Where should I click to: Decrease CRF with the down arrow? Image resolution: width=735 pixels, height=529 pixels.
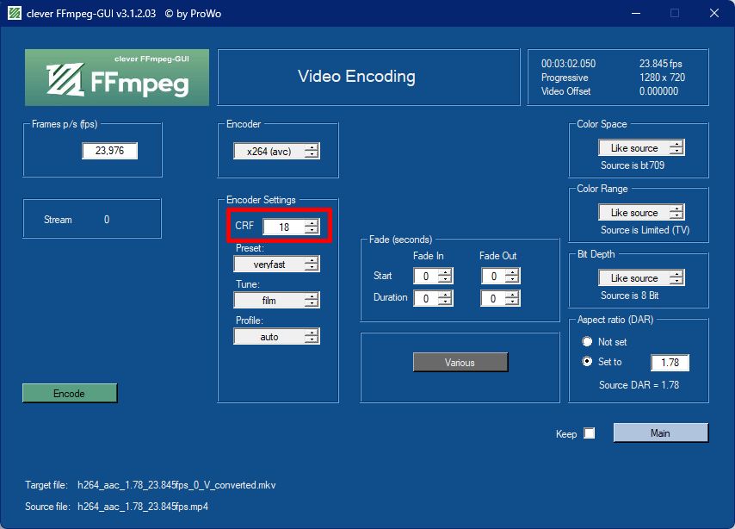click(x=312, y=231)
